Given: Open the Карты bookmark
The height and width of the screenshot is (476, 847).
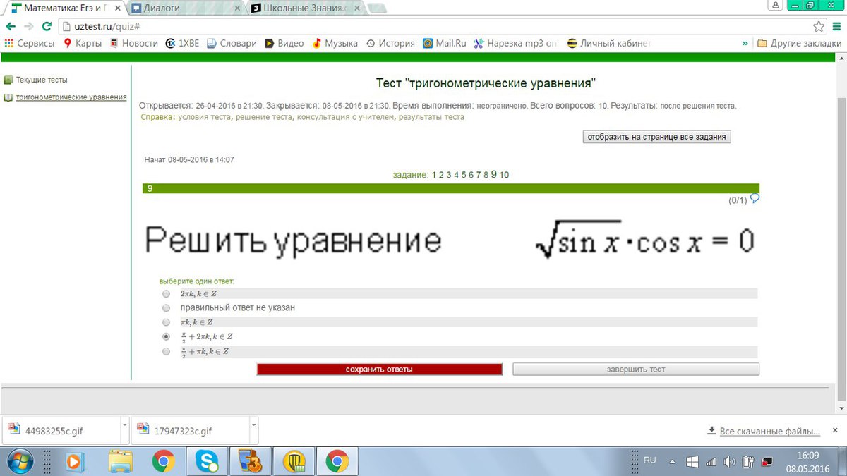Looking at the screenshot, I should [x=83, y=43].
